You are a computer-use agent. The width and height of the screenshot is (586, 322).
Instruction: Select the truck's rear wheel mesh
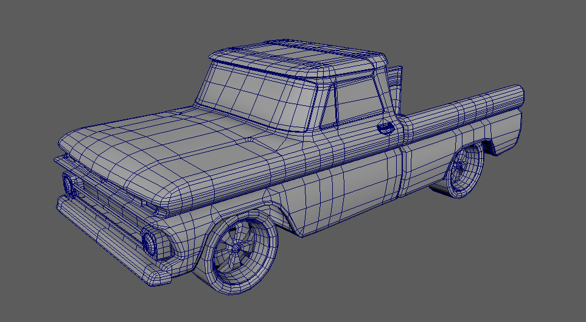coord(462,170)
